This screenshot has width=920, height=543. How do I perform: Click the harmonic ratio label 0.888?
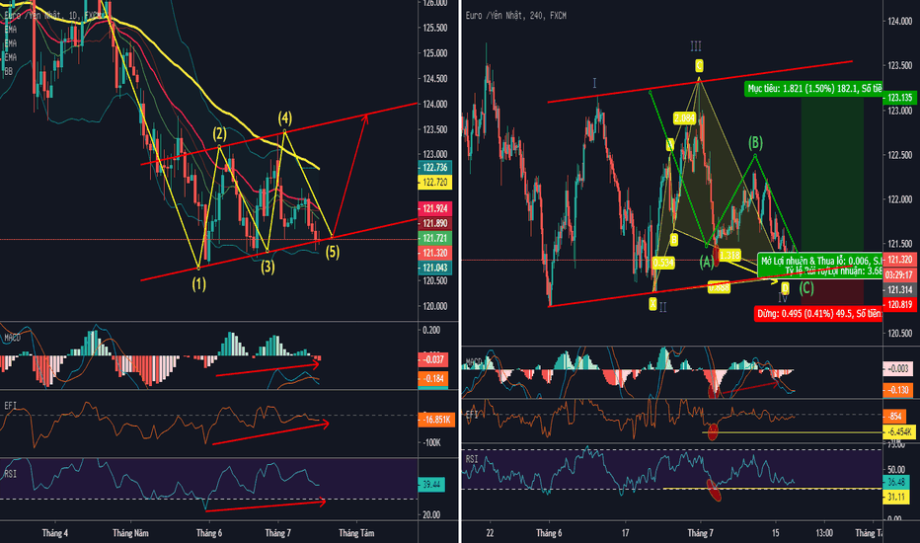[719, 287]
